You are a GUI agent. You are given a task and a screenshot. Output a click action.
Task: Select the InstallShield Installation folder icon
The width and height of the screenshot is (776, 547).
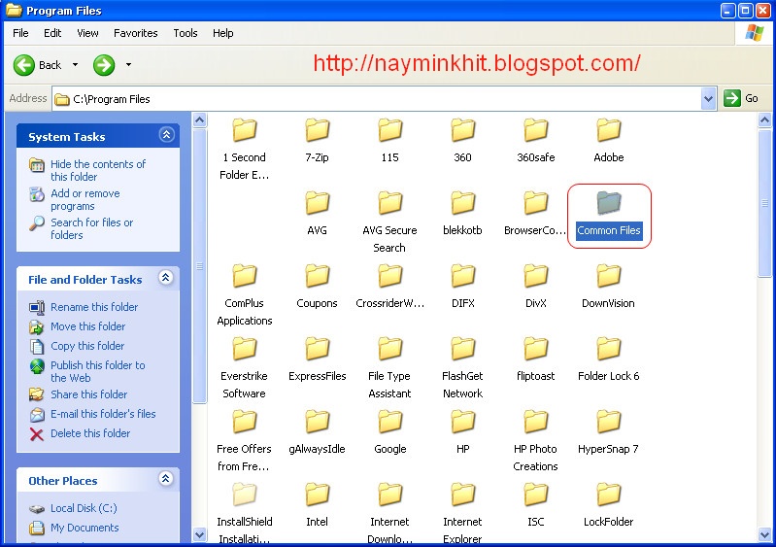(244, 495)
